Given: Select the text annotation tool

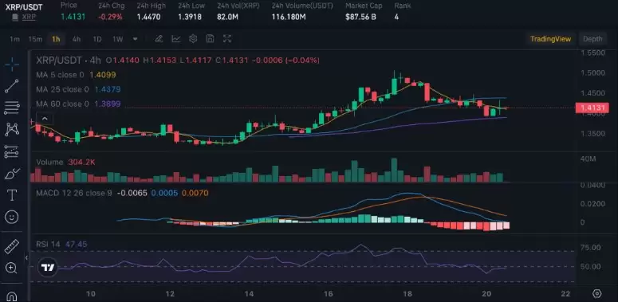Looking at the screenshot, I should (x=12, y=194).
